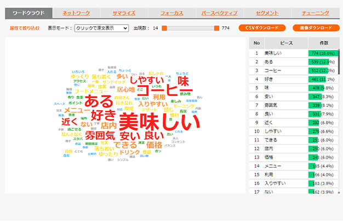Viewport: 343px width, 221px height.
Task: Click the right handle of the 出現数 slider
Action: click(x=216, y=28)
